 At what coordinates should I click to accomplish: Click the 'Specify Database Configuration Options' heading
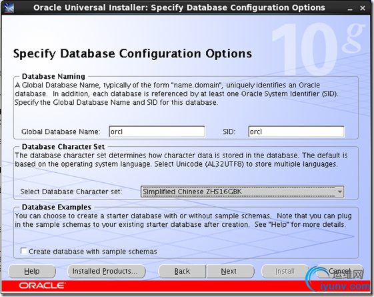pyautogui.click(x=133, y=53)
